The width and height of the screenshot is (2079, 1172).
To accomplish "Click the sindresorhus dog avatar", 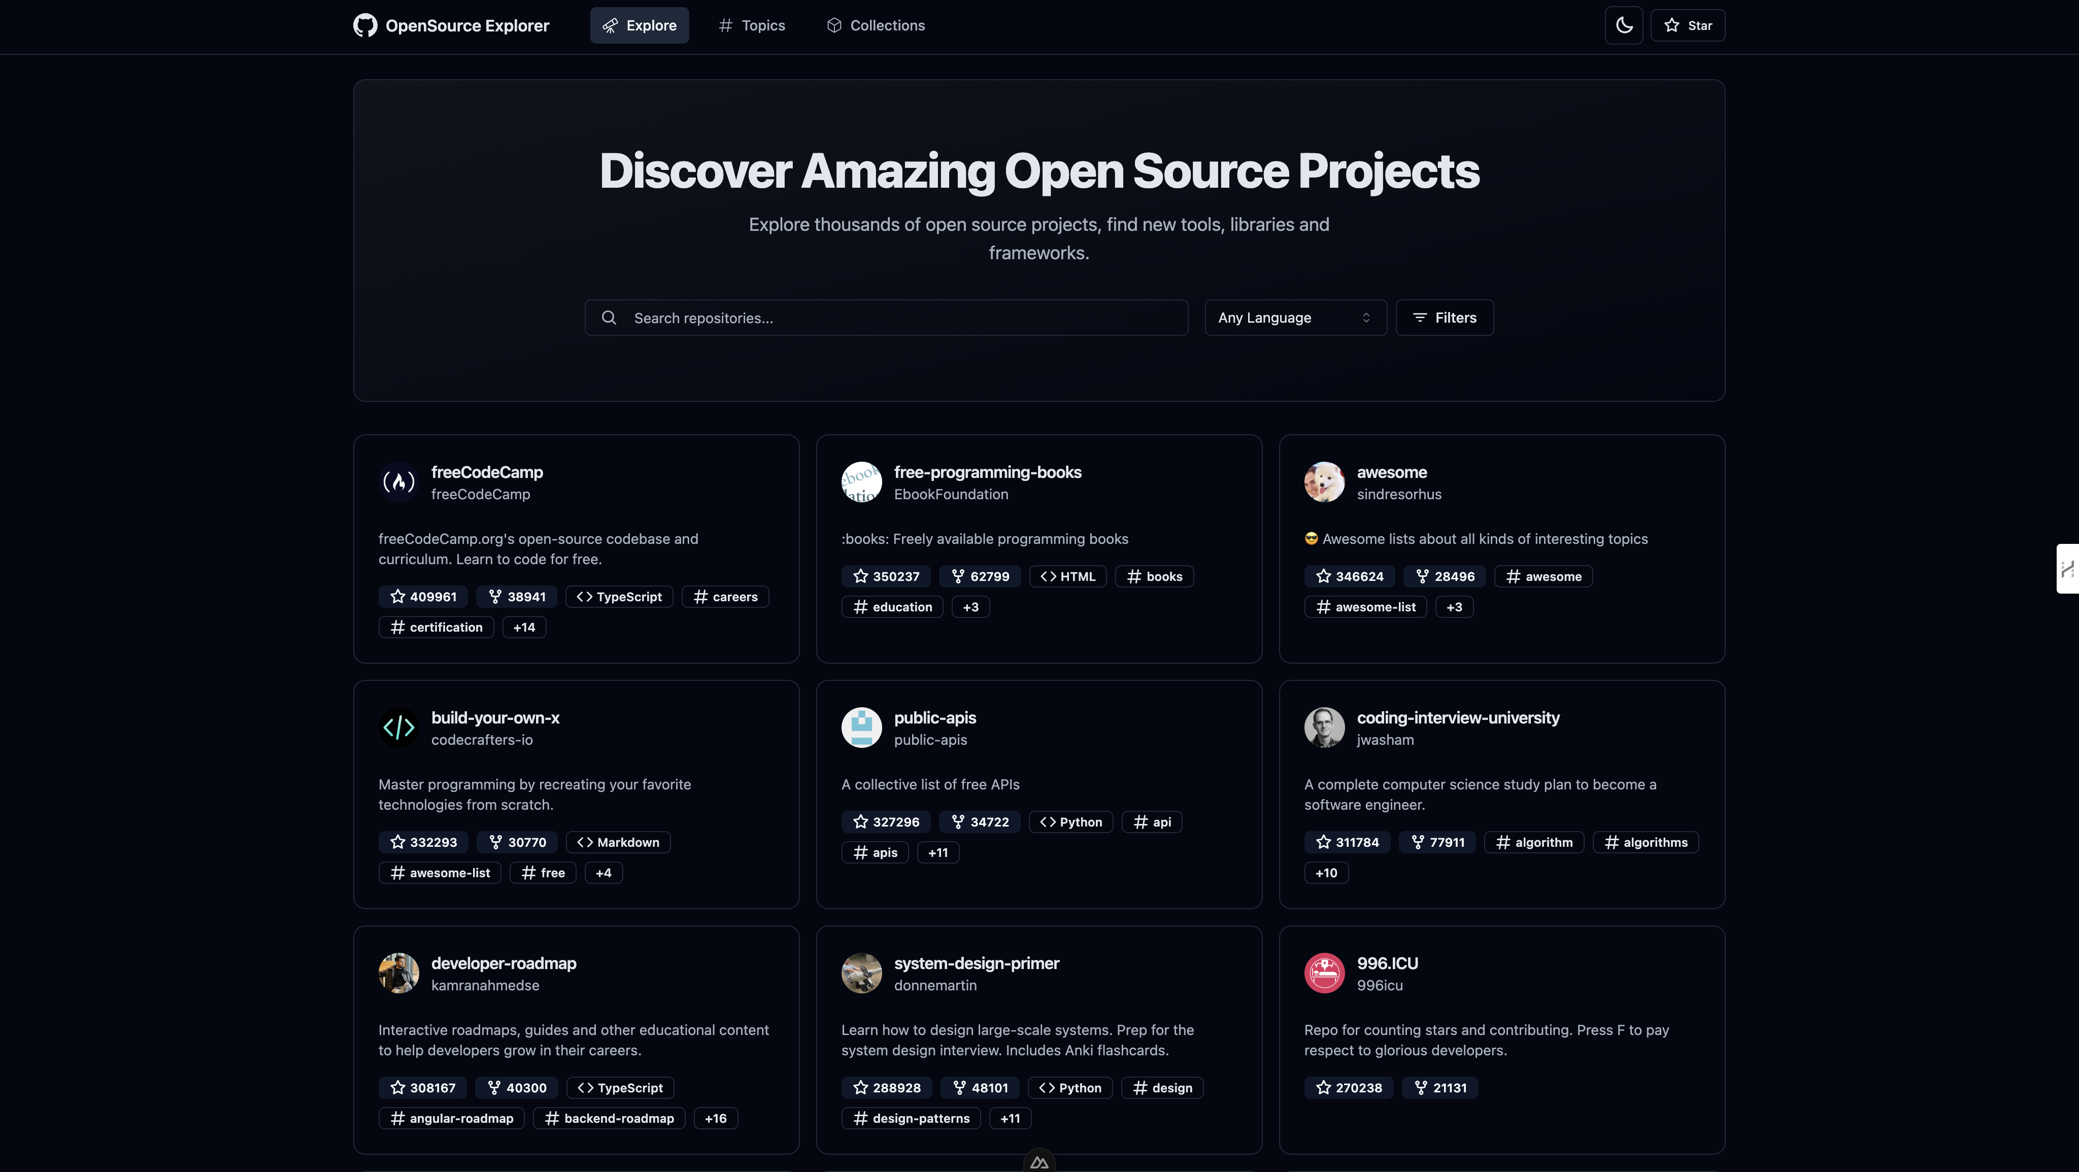I will point(1324,481).
